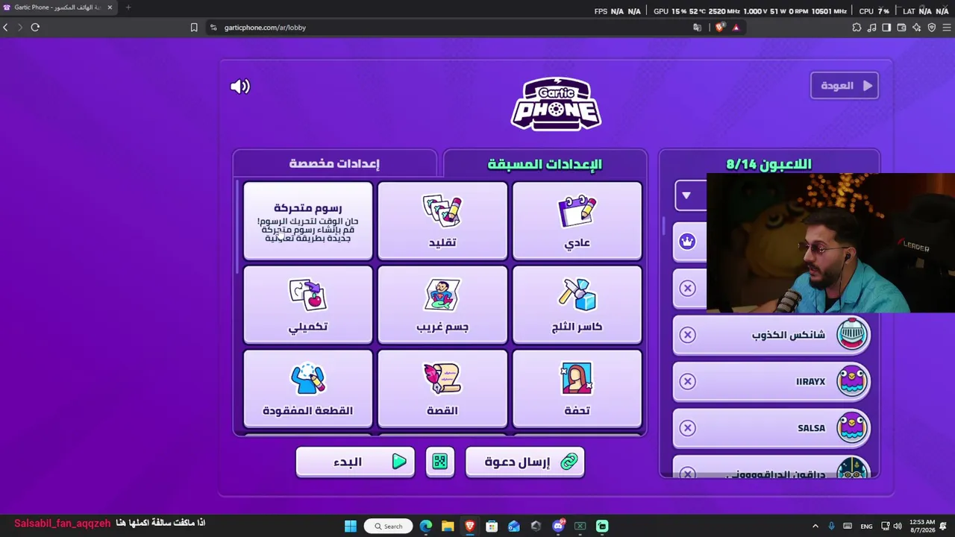Open Leo AI sparkle icon
The width and height of the screenshot is (955, 537).
(x=916, y=28)
